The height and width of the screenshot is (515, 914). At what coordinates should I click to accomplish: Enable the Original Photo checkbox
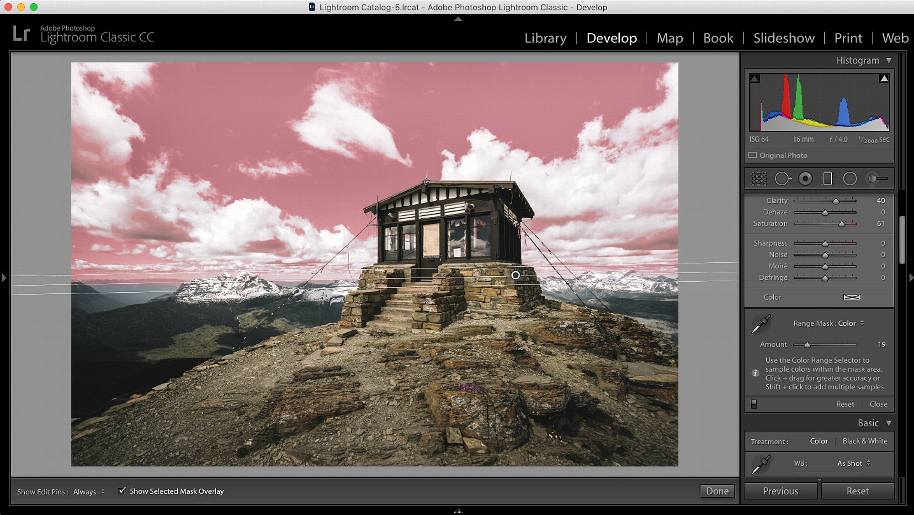pyautogui.click(x=752, y=155)
